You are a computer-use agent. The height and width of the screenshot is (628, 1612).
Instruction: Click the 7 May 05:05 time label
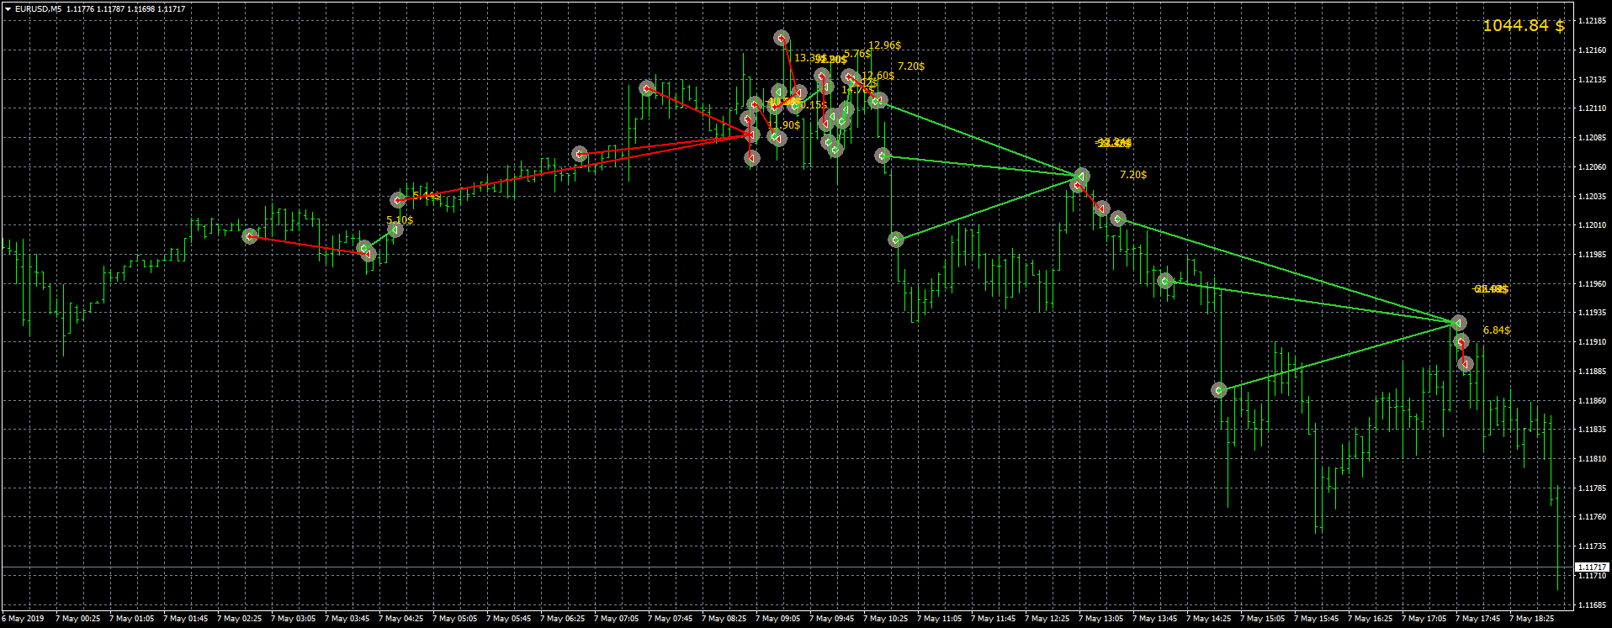click(x=455, y=619)
